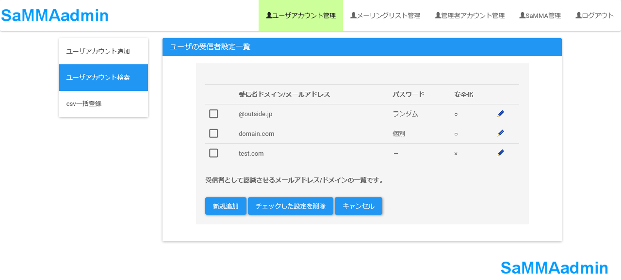Viewport: 621px width, 280px height.
Task: Hit the キャンセル button
Action: [x=359, y=206]
